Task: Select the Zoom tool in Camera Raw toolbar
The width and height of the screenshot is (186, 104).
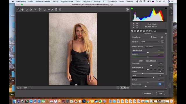Action: 18,10
